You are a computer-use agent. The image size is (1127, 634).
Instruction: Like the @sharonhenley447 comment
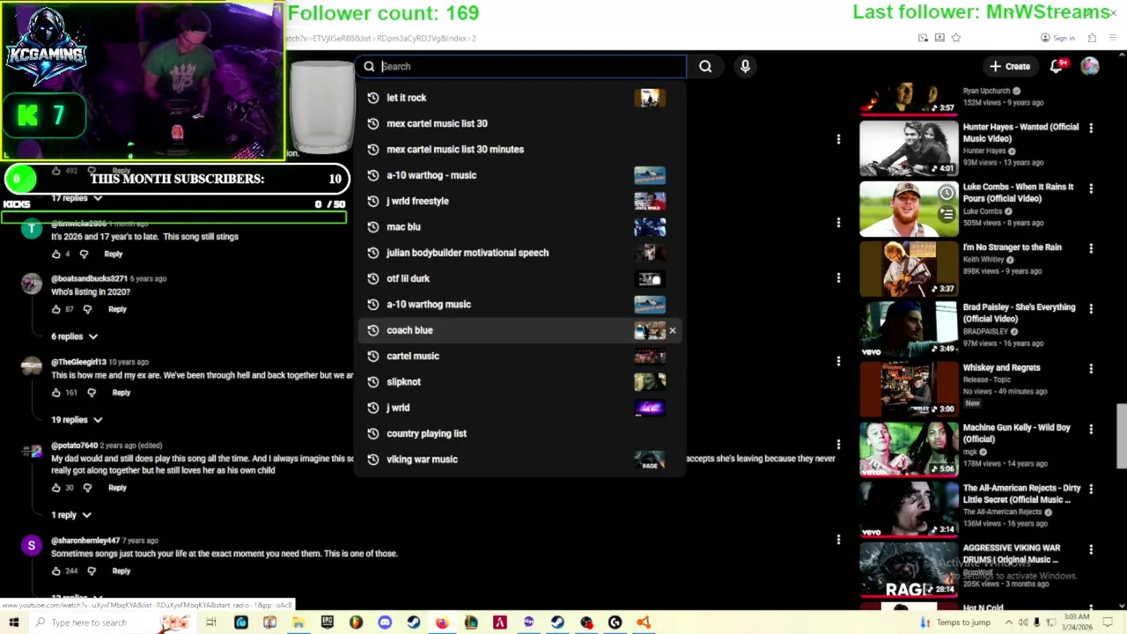click(56, 571)
